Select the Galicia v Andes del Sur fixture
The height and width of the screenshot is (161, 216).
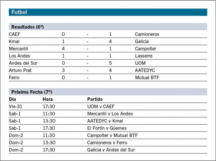coord(111,150)
